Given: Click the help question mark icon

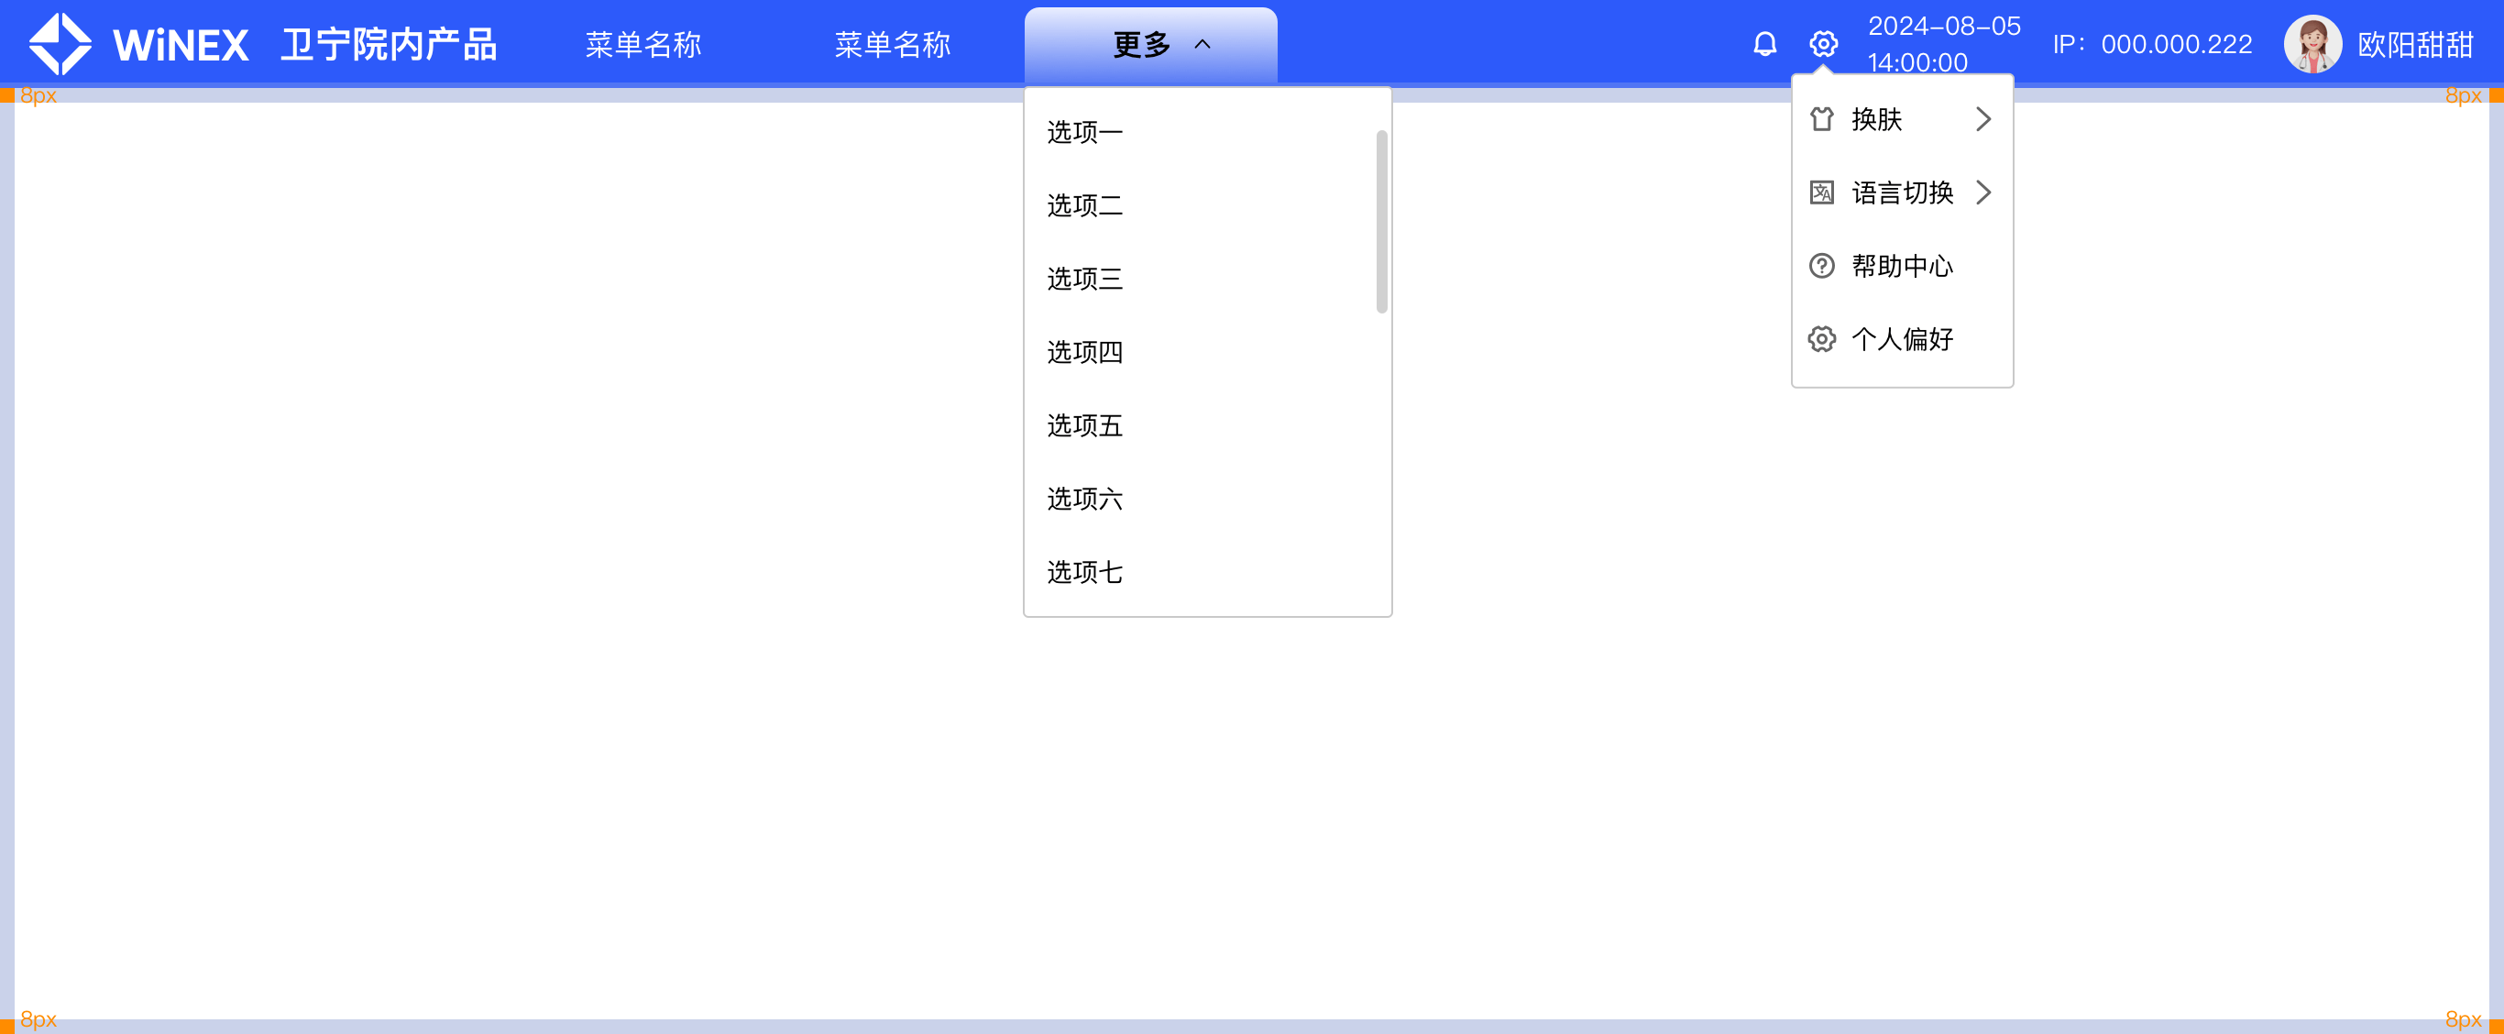Looking at the screenshot, I should [1821, 265].
